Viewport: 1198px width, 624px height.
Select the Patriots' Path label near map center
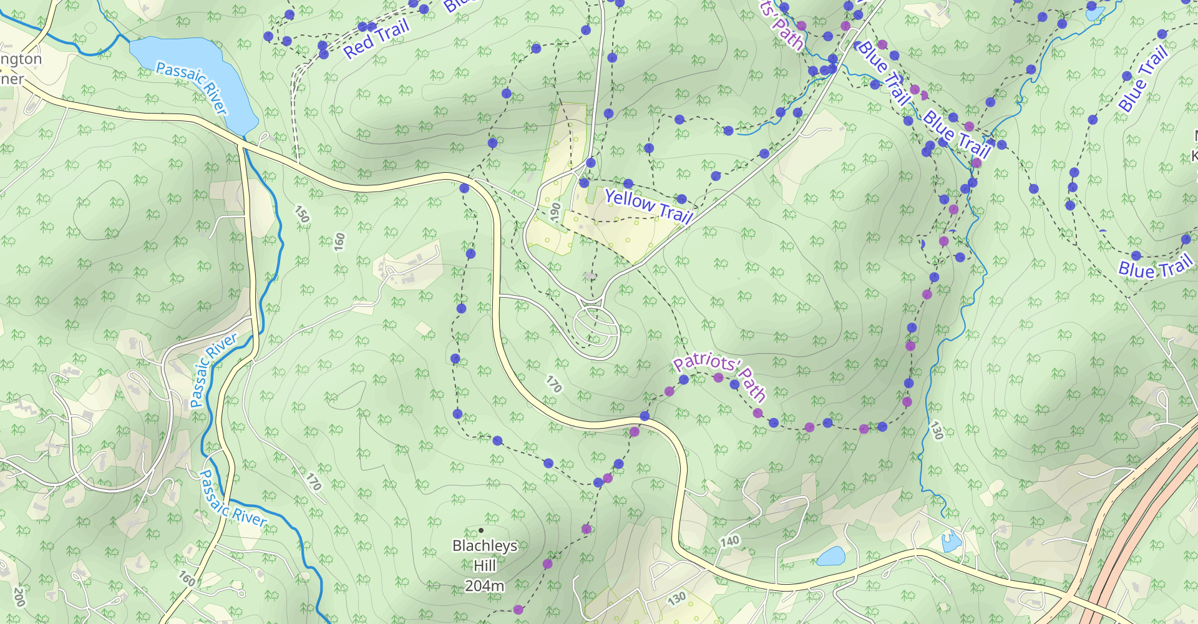pyautogui.click(x=719, y=376)
